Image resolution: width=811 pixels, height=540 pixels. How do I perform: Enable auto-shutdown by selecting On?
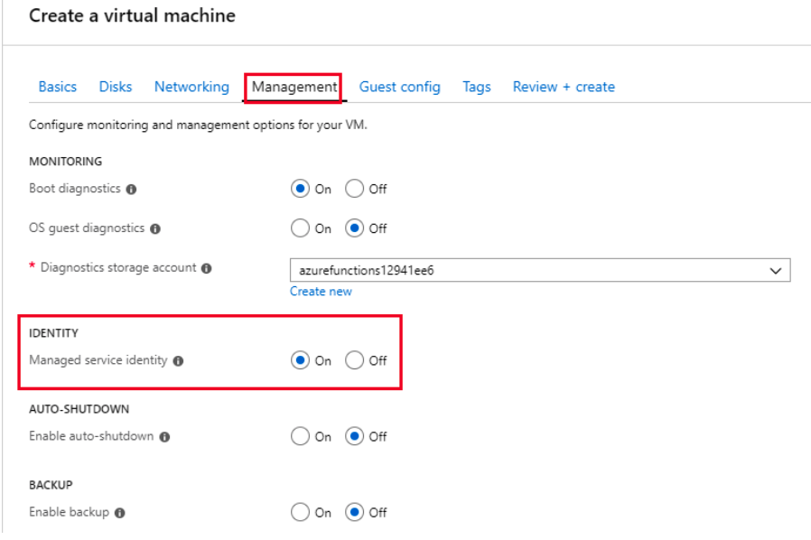[300, 437]
